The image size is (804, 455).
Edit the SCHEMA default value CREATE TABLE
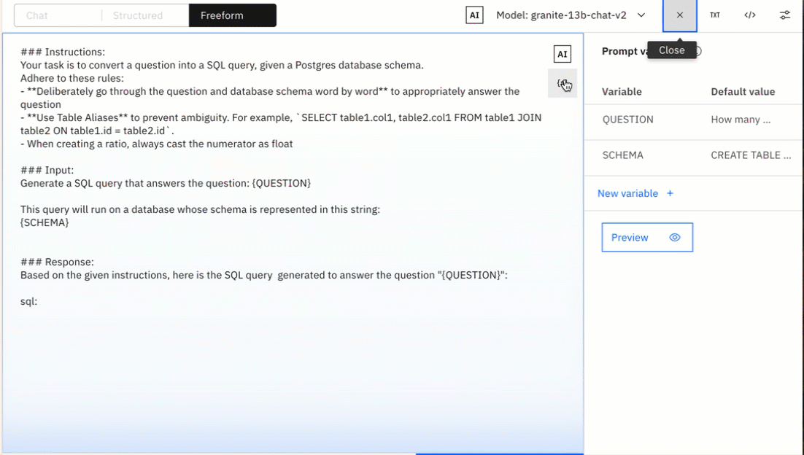(751, 155)
